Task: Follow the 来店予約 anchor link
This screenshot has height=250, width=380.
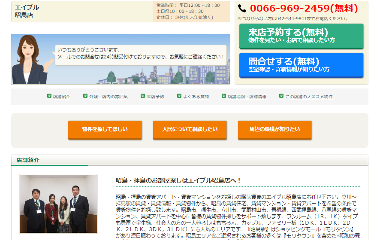Action: 155,97
